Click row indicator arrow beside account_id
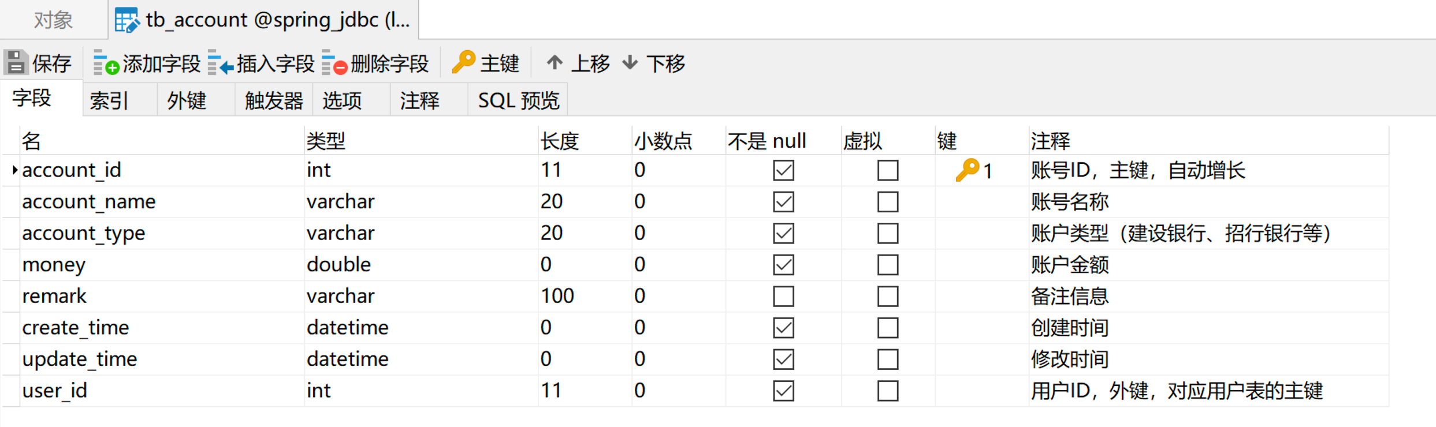This screenshot has height=427, width=1436. (14, 170)
